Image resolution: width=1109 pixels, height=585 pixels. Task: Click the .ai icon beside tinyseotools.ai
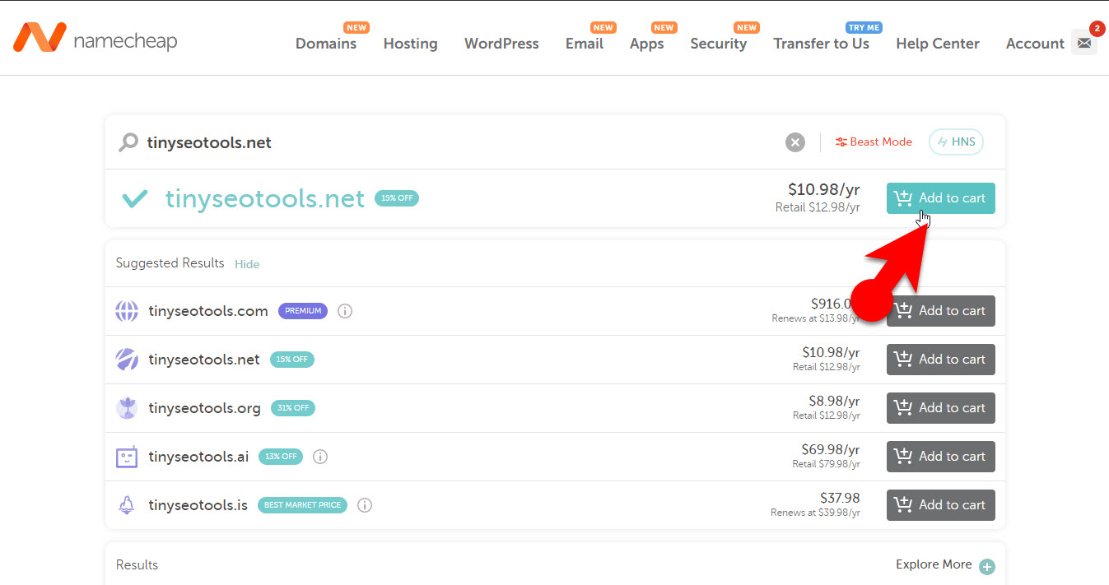(127, 457)
